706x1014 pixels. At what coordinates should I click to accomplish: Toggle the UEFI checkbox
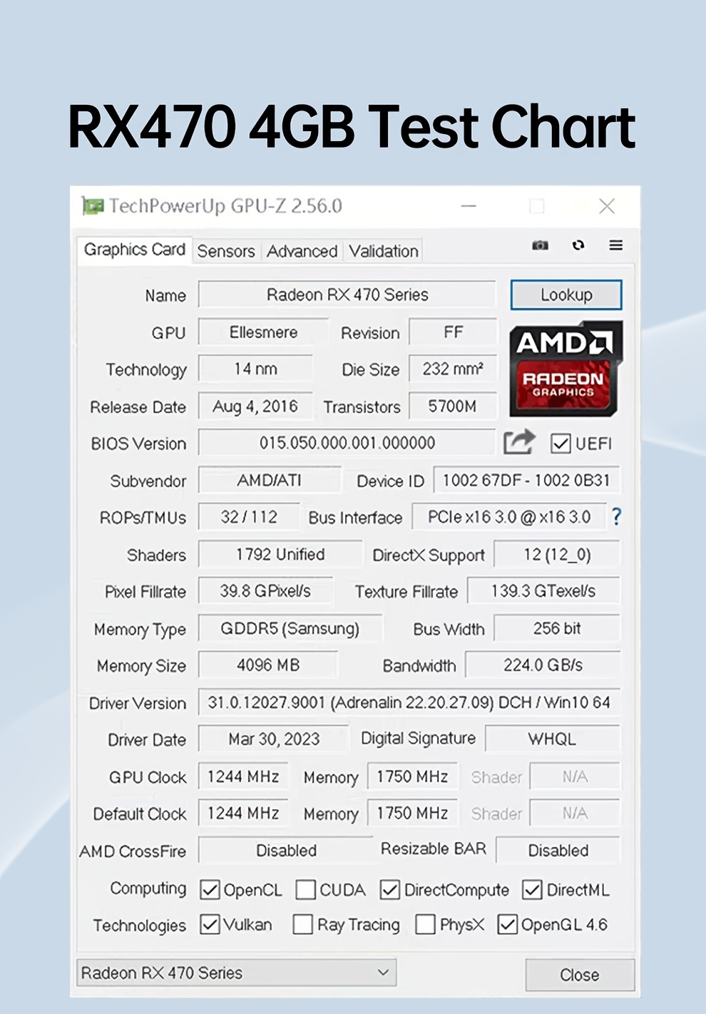(x=561, y=444)
